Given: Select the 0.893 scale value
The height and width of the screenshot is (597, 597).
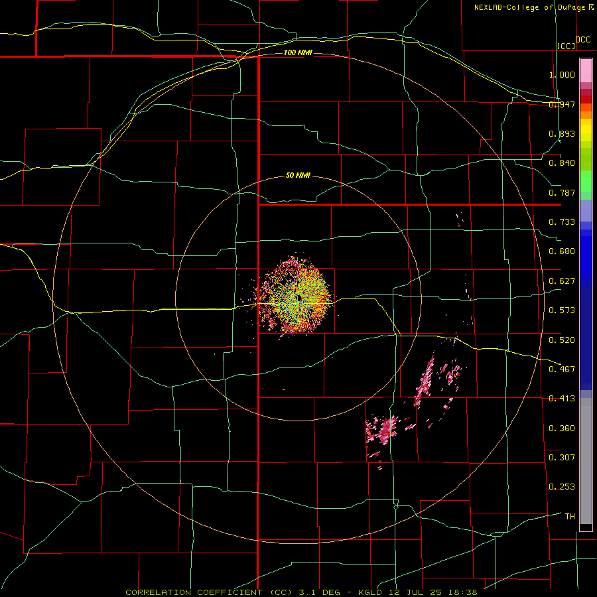Looking at the screenshot, I should [x=562, y=133].
